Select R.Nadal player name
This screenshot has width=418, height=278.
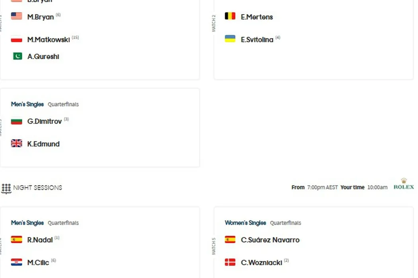click(40, 240)
